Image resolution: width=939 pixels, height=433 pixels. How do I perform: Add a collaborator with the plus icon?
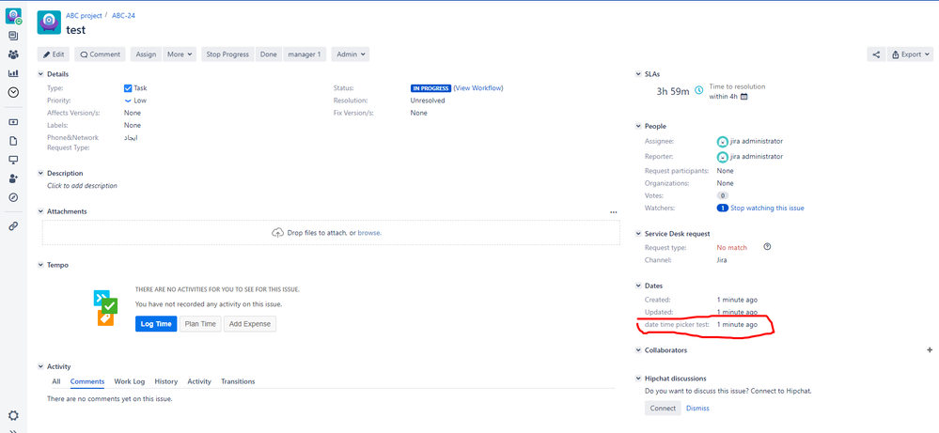pos(930,349)
